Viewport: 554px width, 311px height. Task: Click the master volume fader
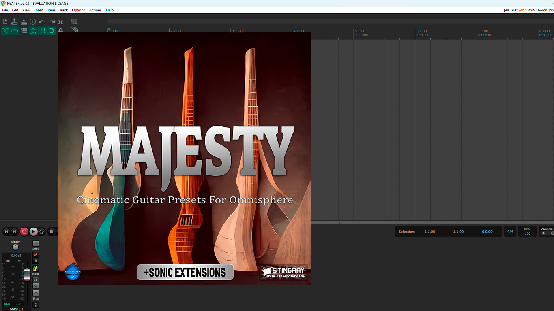(27, 275)
